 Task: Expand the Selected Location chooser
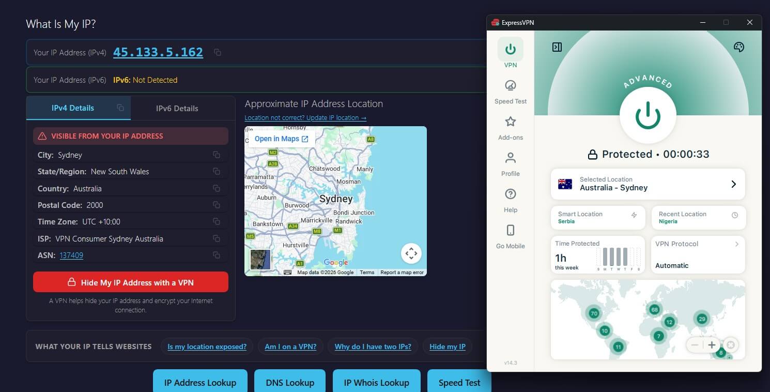(x=648, y=184)
